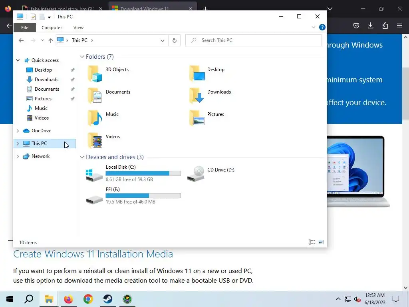Click the Explorer Back arrow
This screenshot has width=409, height=307.
click(x=21, y=40)
